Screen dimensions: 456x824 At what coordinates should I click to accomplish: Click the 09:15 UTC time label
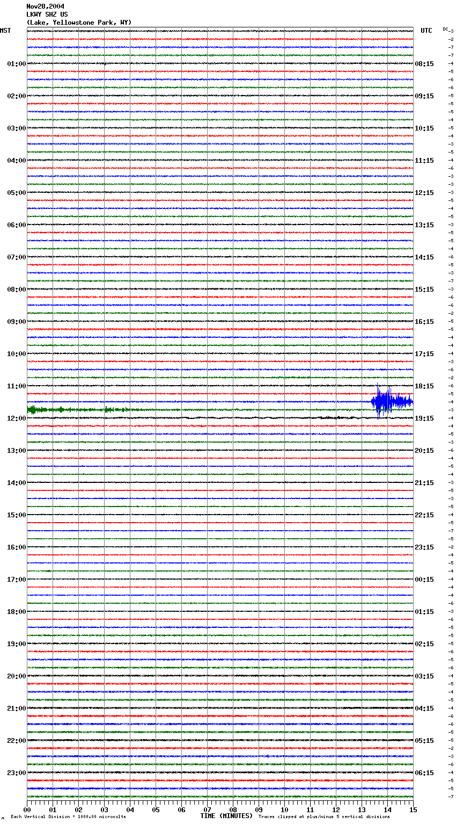point(424,96)
